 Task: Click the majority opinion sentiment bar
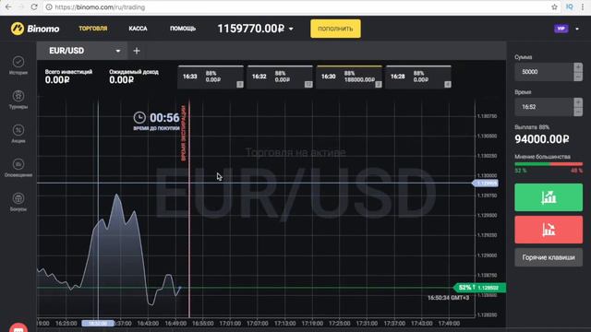(x=549, y=164)
